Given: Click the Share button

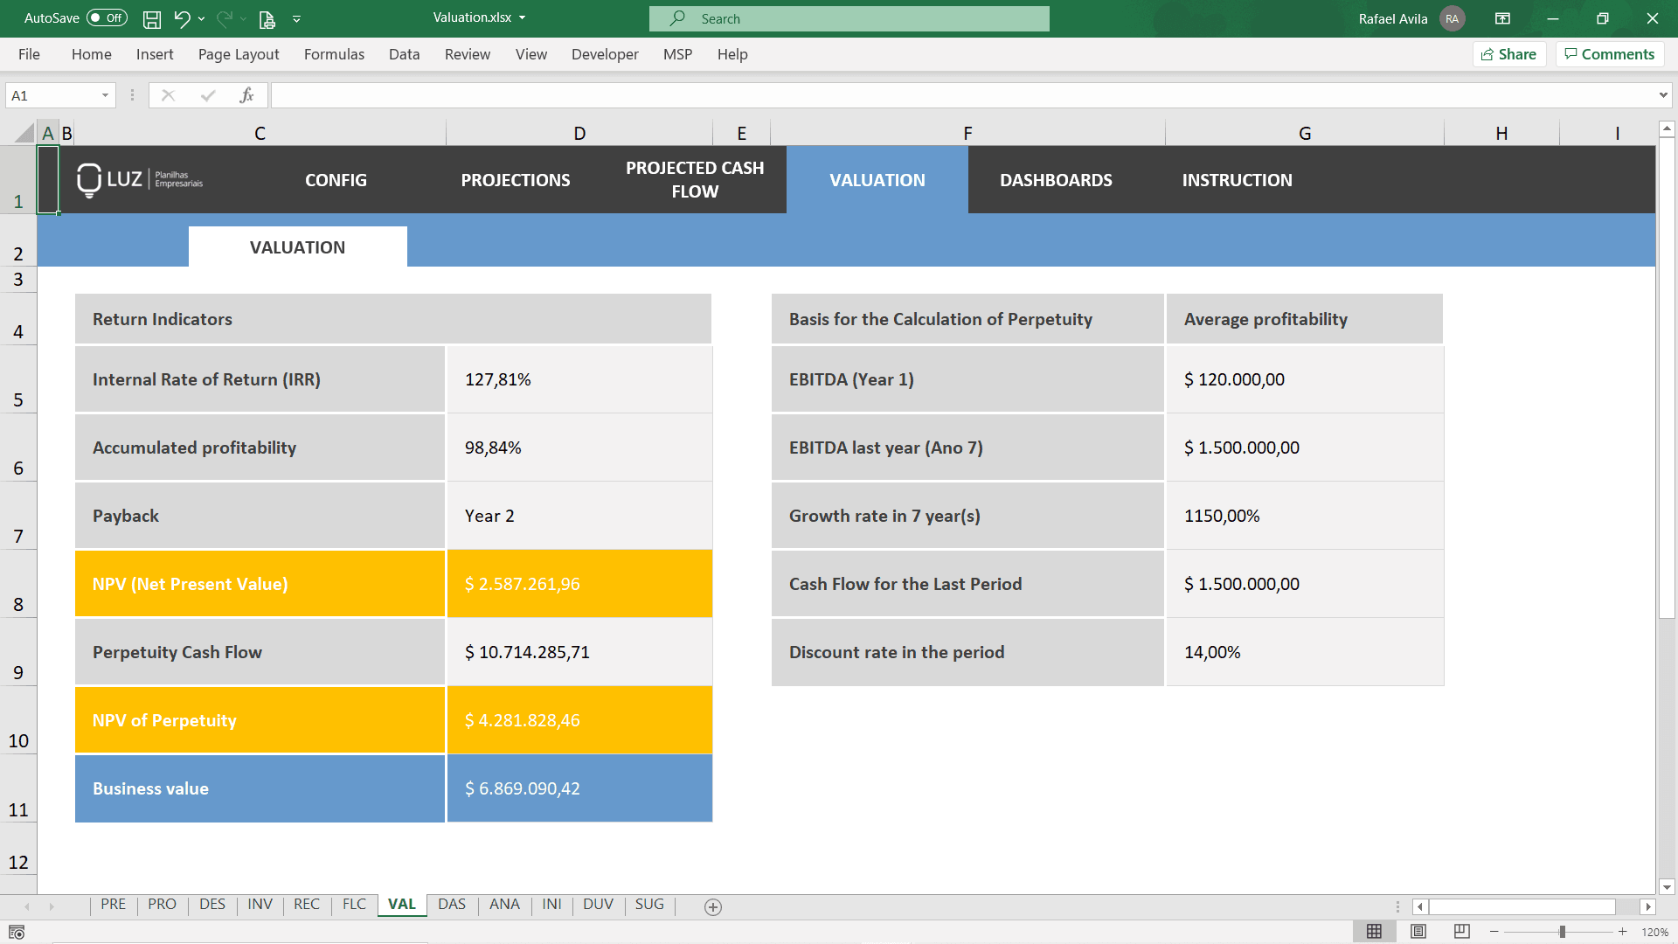Looking at the screenshot, I should coord(1509,53).
